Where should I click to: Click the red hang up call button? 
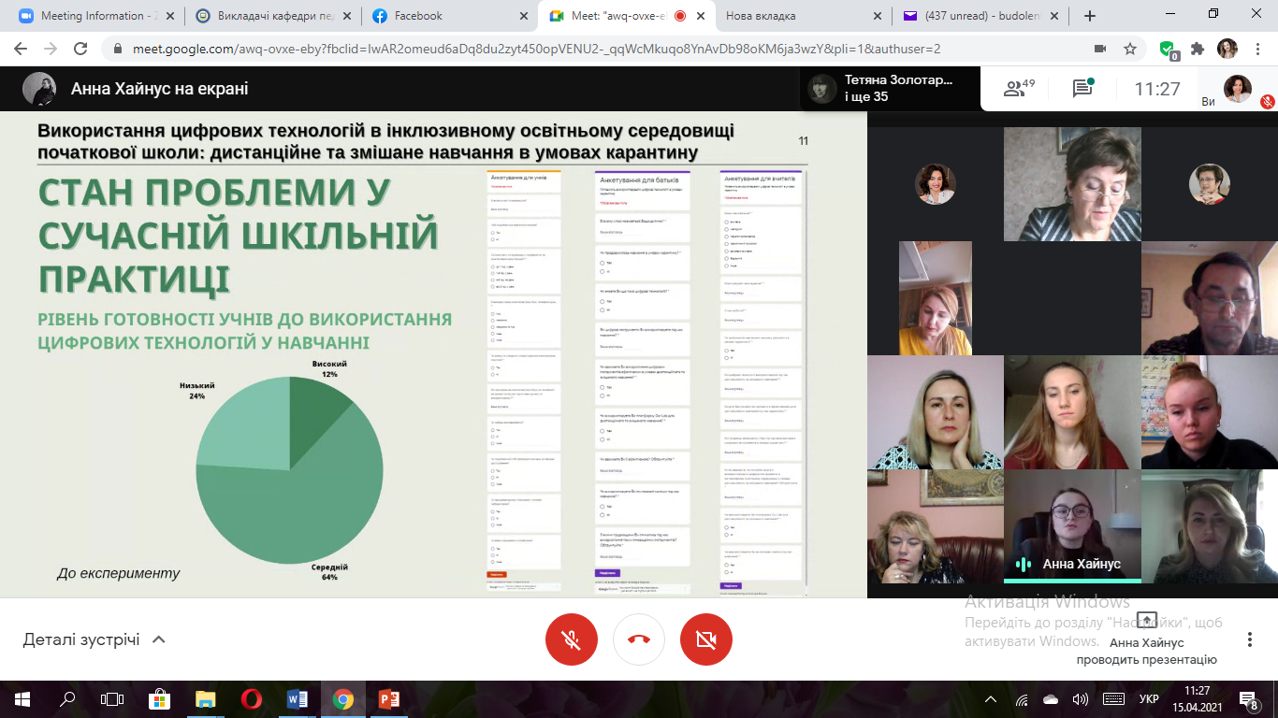pos(639,639)
